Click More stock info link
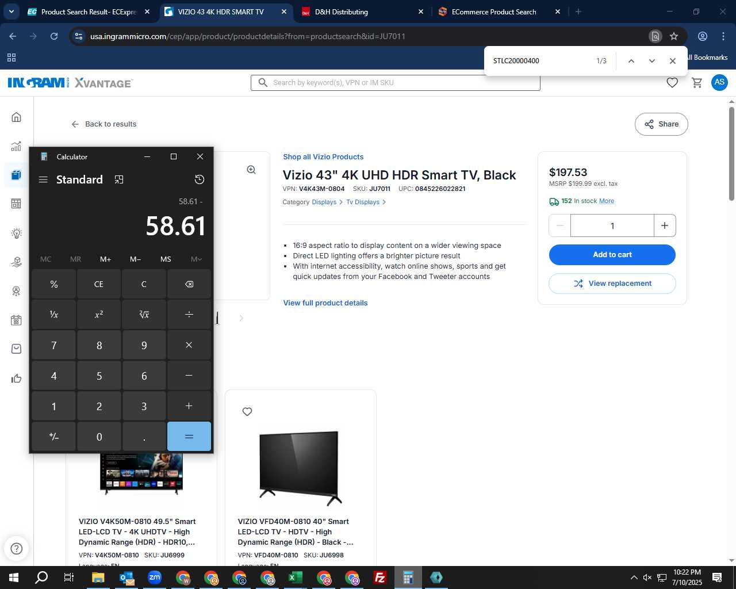The image size is (736, 589). (x=607, y=201)
